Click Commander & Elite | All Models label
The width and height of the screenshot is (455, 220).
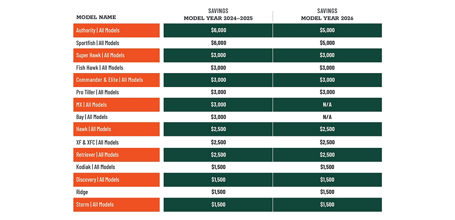coord(109,80)
